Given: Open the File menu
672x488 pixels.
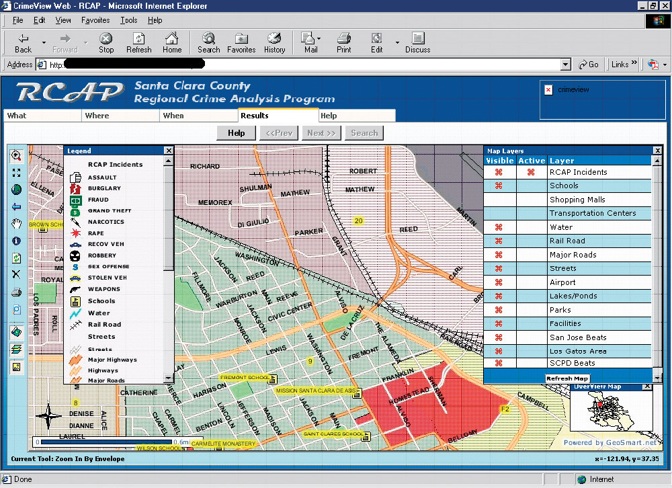Looking at the screenshot, I should pos(17,20).
